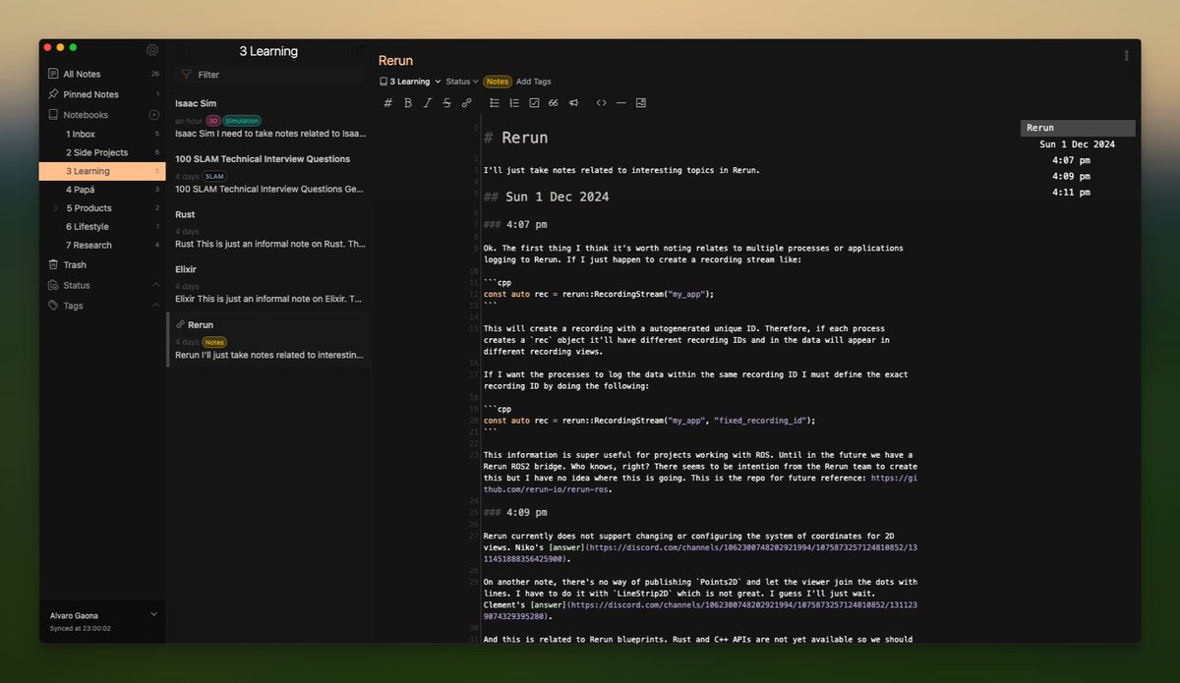Open Trash in the sidebar
This screenshot has height=683, width=1180.
click(102, 264)
